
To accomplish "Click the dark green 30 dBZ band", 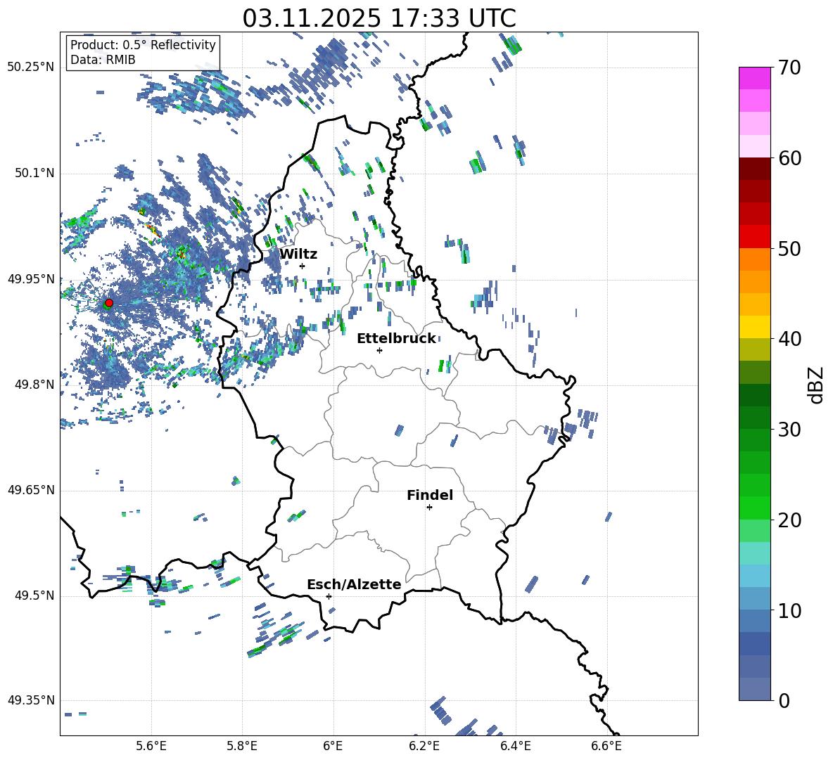I will coord(754,418).
